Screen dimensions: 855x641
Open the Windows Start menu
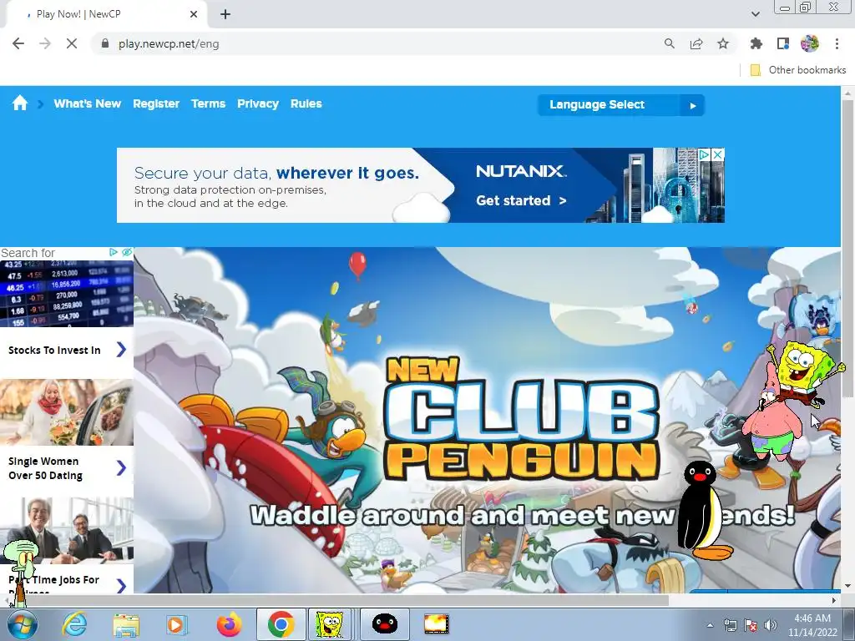click(23, 624)
